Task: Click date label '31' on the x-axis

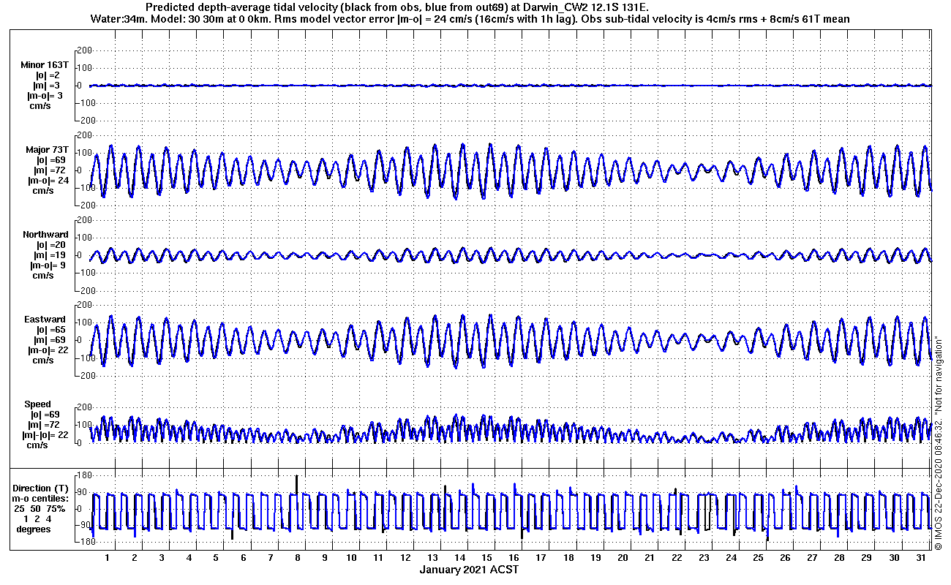Action: 920,558
